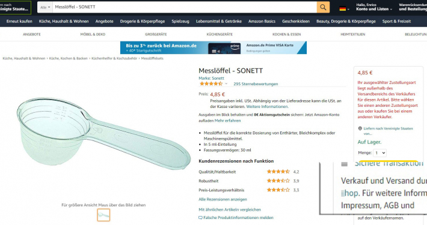Click the 'Marke: Sonett' brand link
427x225 pixels.
coord(211,78)
